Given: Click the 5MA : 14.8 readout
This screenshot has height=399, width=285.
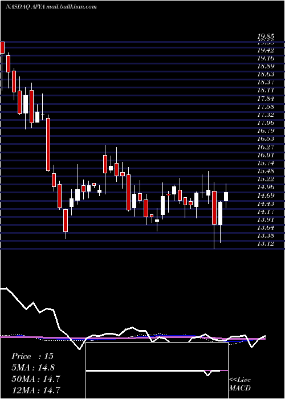Looking at the screenshot, I should pyautogui.click(x=33, y=368).
